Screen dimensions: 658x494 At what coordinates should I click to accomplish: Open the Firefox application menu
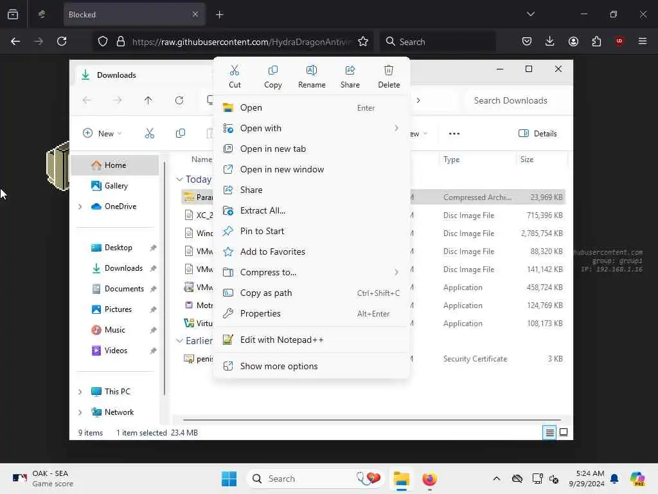pyautogui.click(x=642, y=41)
